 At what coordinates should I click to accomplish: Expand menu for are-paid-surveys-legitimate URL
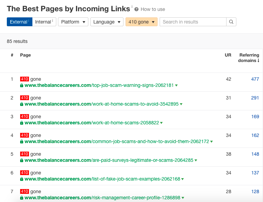[196, 160]
